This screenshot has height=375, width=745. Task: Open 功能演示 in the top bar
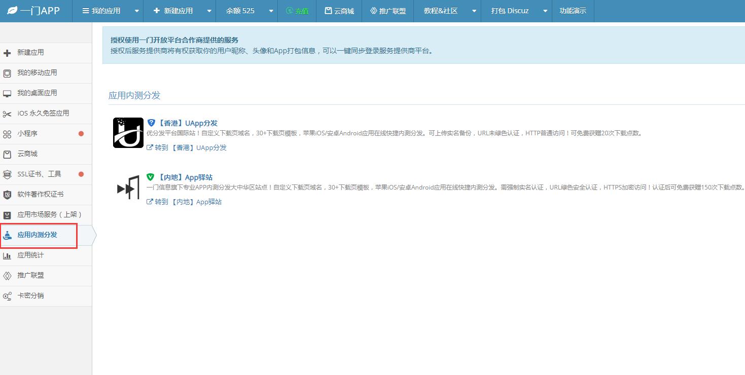[573, 11]
